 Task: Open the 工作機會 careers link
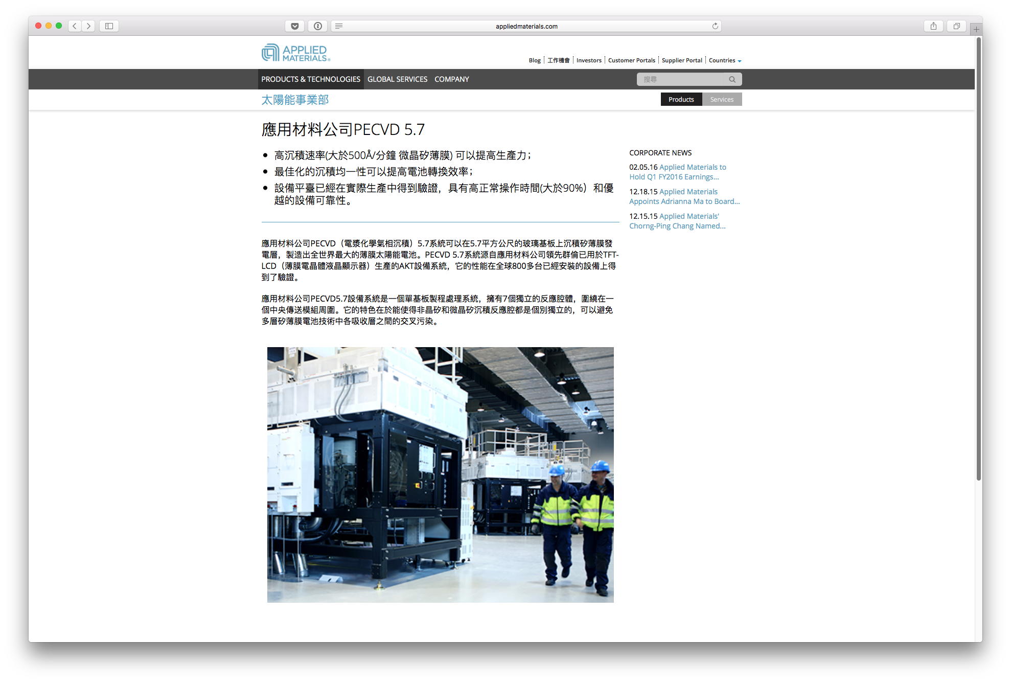(x=558, y=60)
